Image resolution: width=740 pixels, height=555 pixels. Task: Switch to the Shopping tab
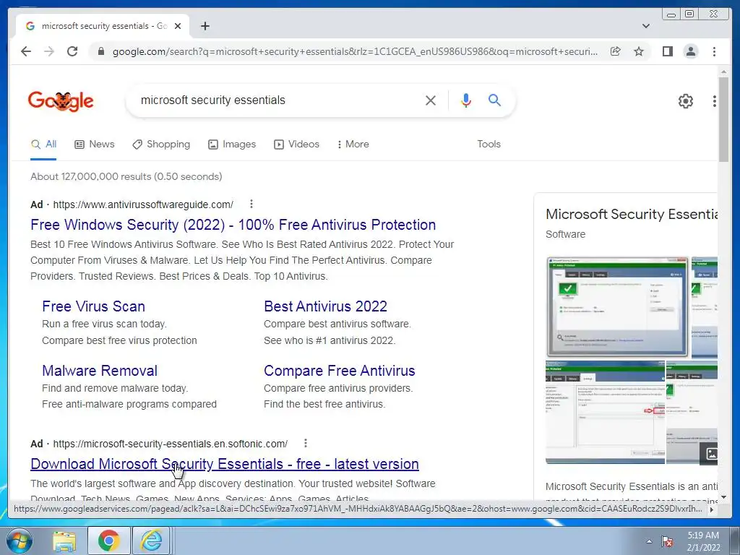coord(161,144)
